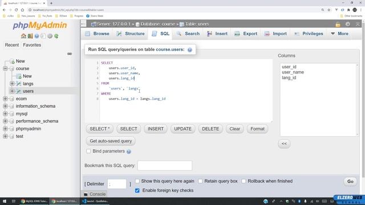Click the Format button
The height and width of the screenshot is (205, 365).
(x=257, y=129)
